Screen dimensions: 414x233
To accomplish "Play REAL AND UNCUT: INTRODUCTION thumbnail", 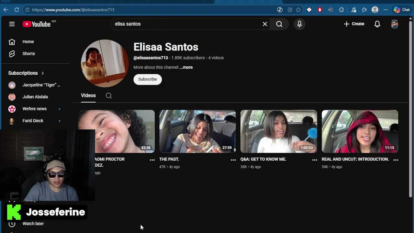I will coord(360,131).
